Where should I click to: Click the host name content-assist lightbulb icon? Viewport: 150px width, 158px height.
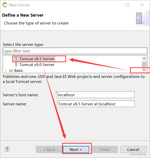(56, 92)
